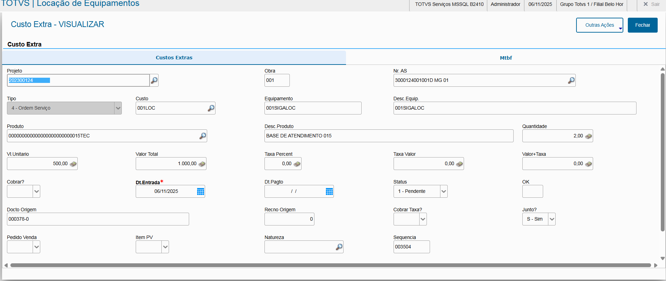This screenshot has width=666, height=281.
Task: Switch to the Mtbf tab
Action: 506,58
